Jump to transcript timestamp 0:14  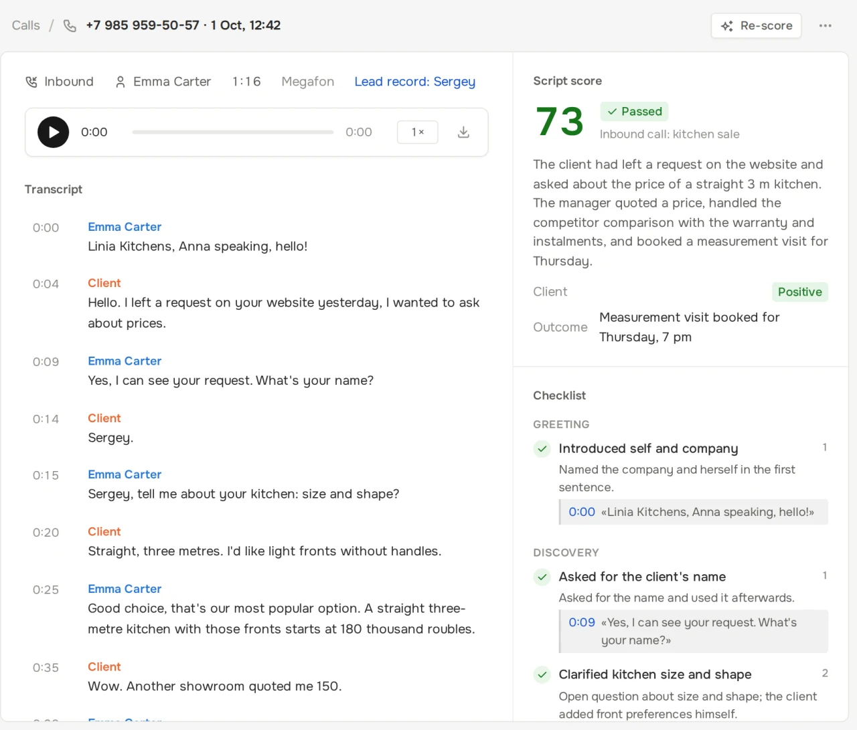[x=46, y=419]
